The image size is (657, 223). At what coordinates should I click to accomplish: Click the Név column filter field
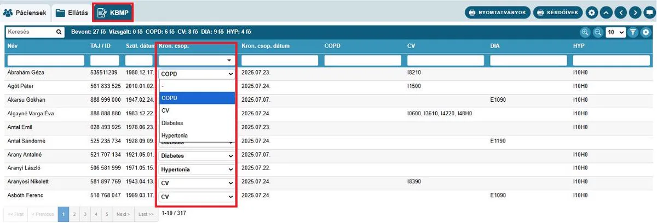46,60
